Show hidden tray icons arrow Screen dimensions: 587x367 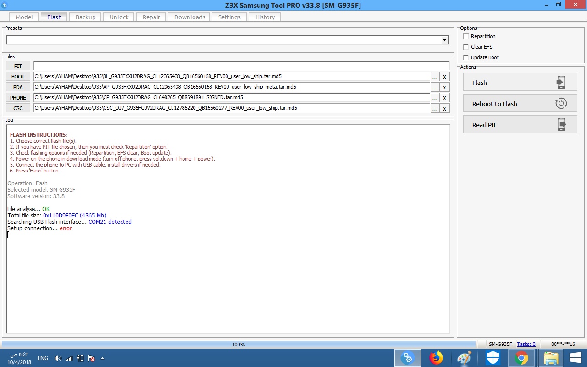tap(102, 358)
